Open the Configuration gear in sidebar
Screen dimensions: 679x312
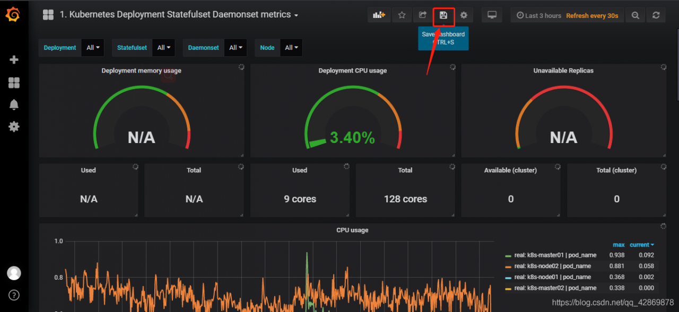(14, 127)
